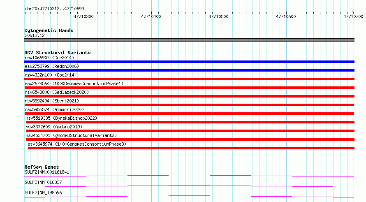This screenshot has height=202, width=366.
Task: Open transcript SULF2|NM_198596 label
Action: pos(43,193)
